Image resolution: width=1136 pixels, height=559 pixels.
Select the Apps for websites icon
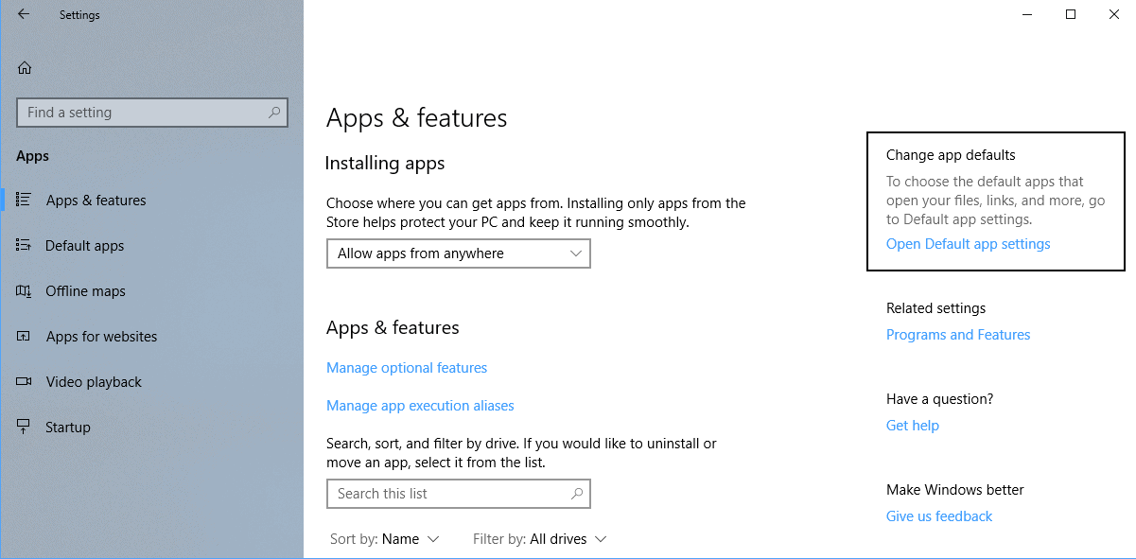24,336
